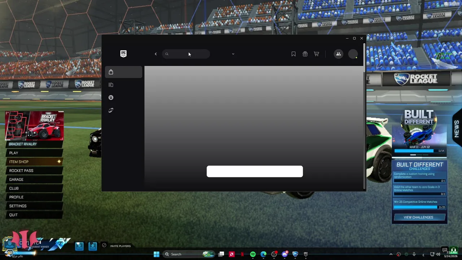Screen dimensions: 462x260
Task: Expand the NEWS side tab in Rocket League
Action: [457, 128]
